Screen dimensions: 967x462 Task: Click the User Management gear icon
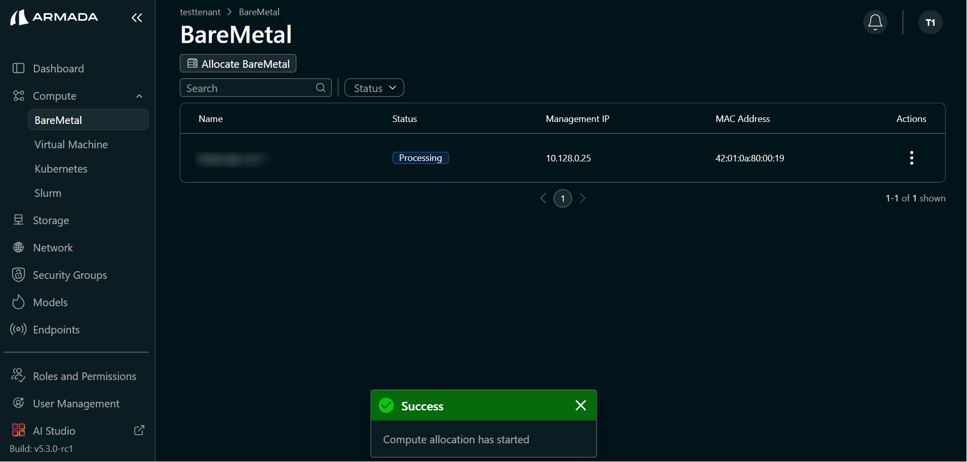(19, 403)
